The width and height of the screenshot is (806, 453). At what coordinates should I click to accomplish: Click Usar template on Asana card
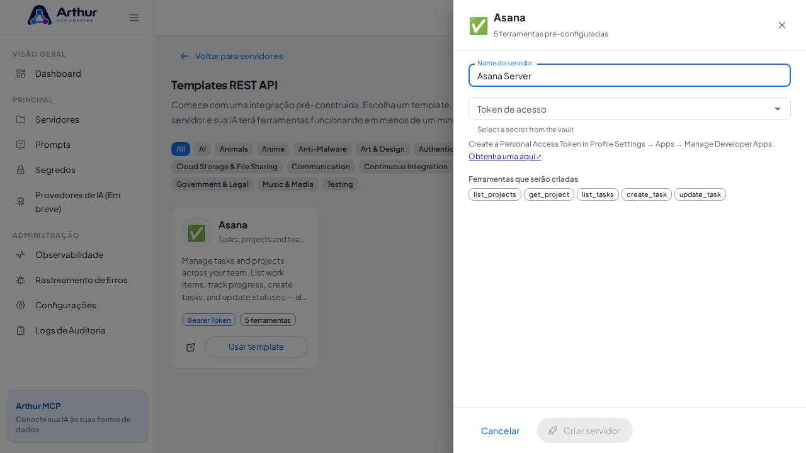point(256,347)
